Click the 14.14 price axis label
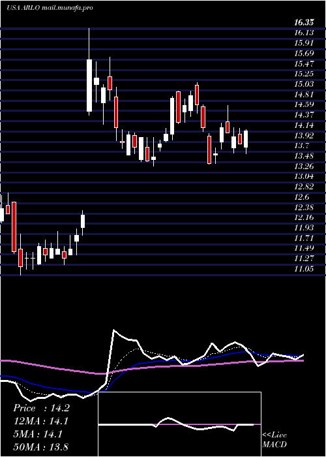The width and height of the screenshot is (326, 457). (x=304, y=125)
